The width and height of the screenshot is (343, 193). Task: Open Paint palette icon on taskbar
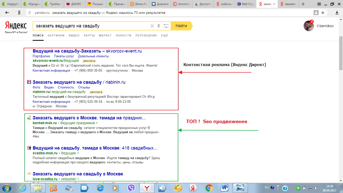(178, 188)
